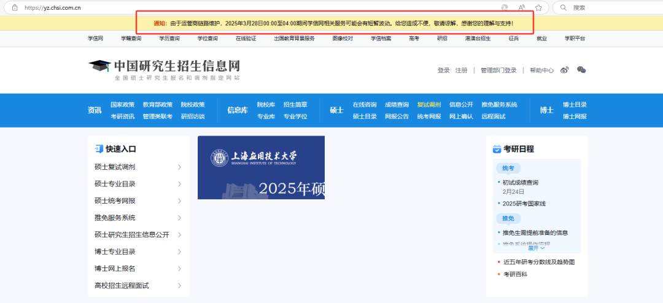Select 复试调剂 in the 硕士 menu
This screenshot has height=303, width=663.
[x=428, y=104]
